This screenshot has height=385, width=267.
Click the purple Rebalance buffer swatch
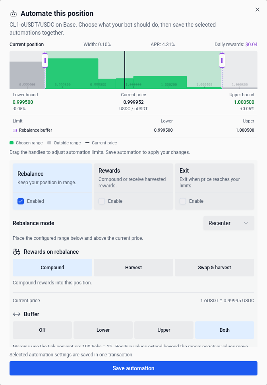point(15,130)
